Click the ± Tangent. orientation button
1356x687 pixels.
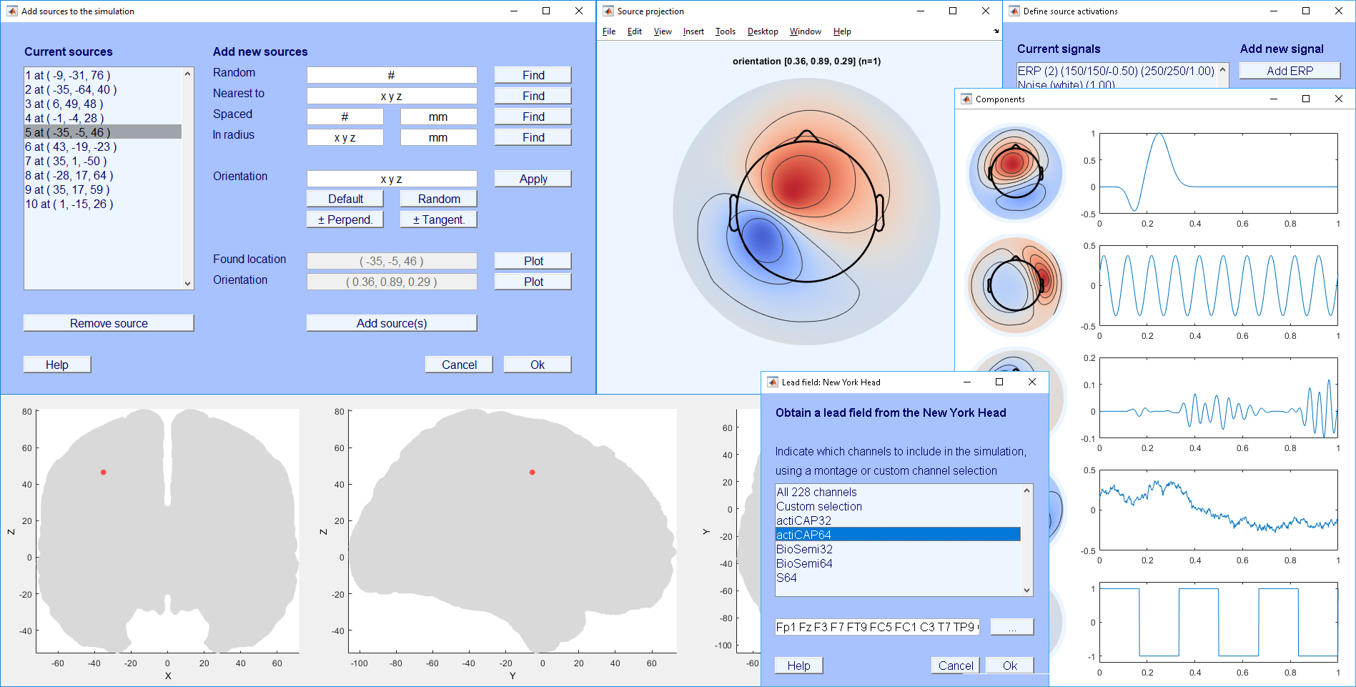pyautogui.click(x=438, y=219)
